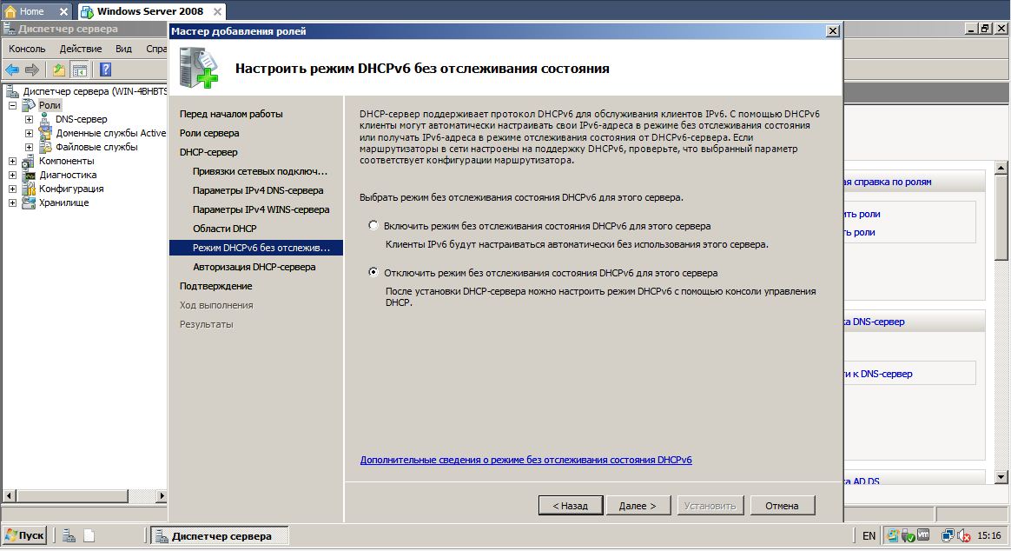Click the Home tab house icon
The width and height of the screenshot is (1011, 551).
coord(10,11)
